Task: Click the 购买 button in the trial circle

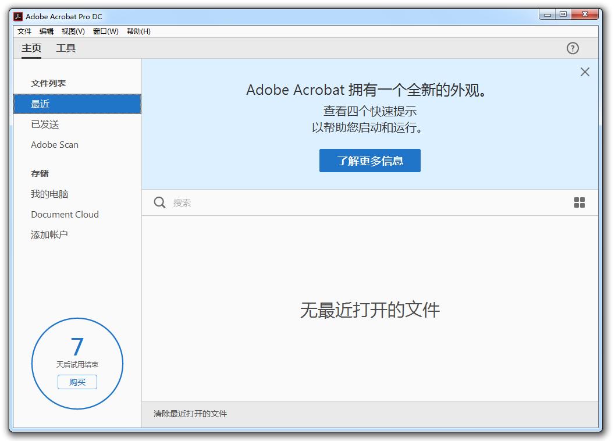Action: tap(77, 382)
